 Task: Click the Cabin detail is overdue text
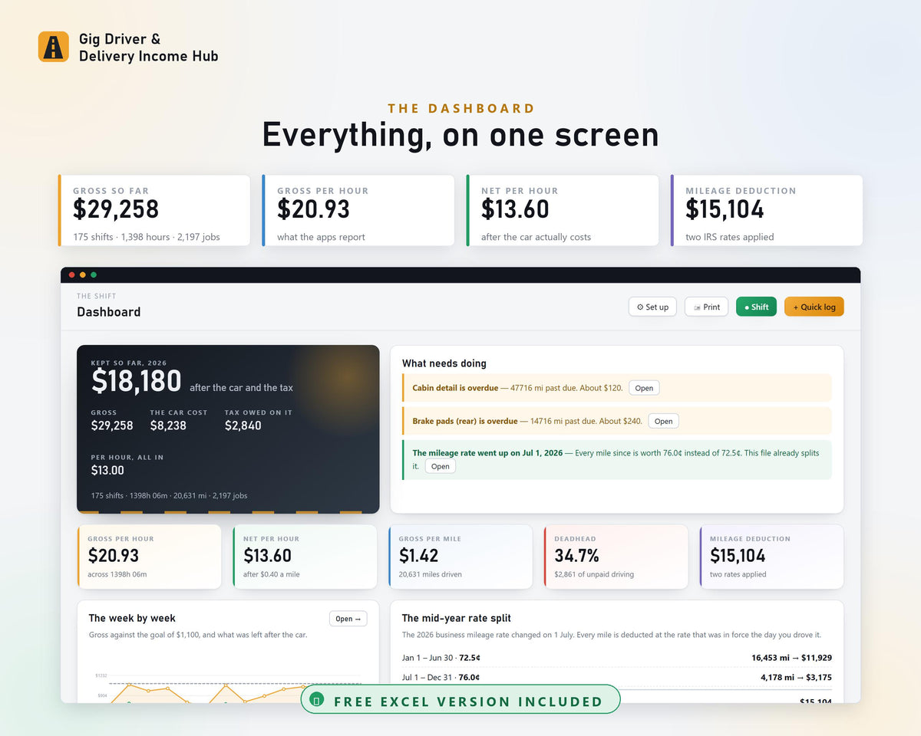pos(455,388)
